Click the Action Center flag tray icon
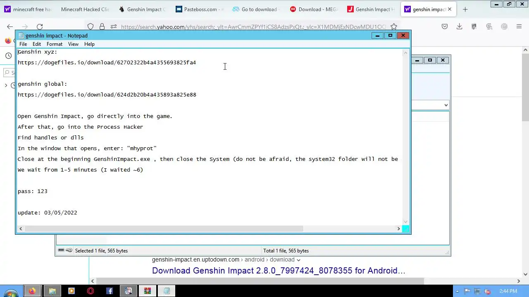The image size is (529, 297). coord(467,291)
